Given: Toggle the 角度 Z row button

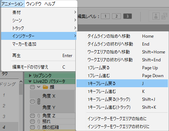Looking at the screenshot, I should point(32,116).
